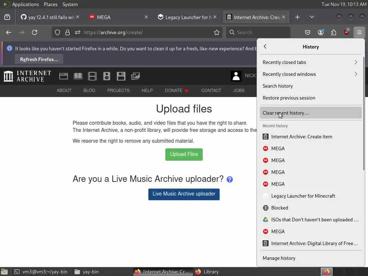Open Applications menu in top panel
Screen dimensions: 368x276
[x=26, y=4]
